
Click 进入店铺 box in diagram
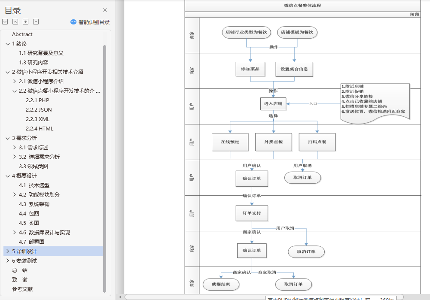tap(273, 104)
